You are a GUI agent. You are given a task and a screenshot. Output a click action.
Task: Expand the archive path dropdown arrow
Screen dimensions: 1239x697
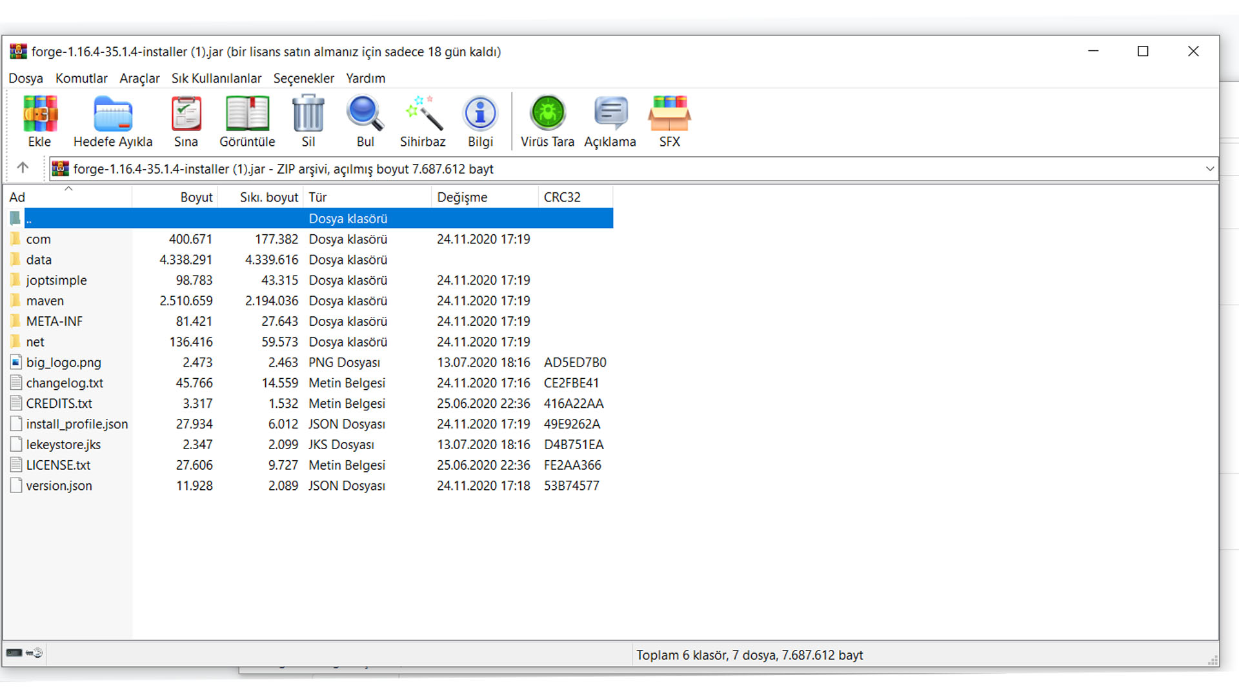[x=1210, y=169]
